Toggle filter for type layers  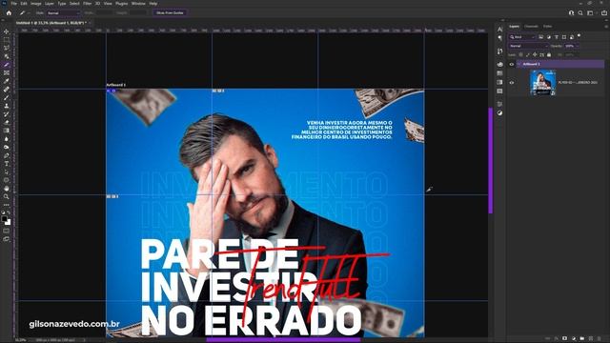[x=557, y=37]
